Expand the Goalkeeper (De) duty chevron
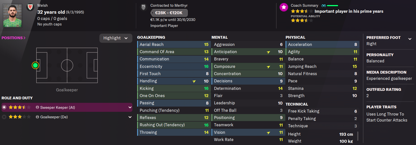 pos(130,117)
